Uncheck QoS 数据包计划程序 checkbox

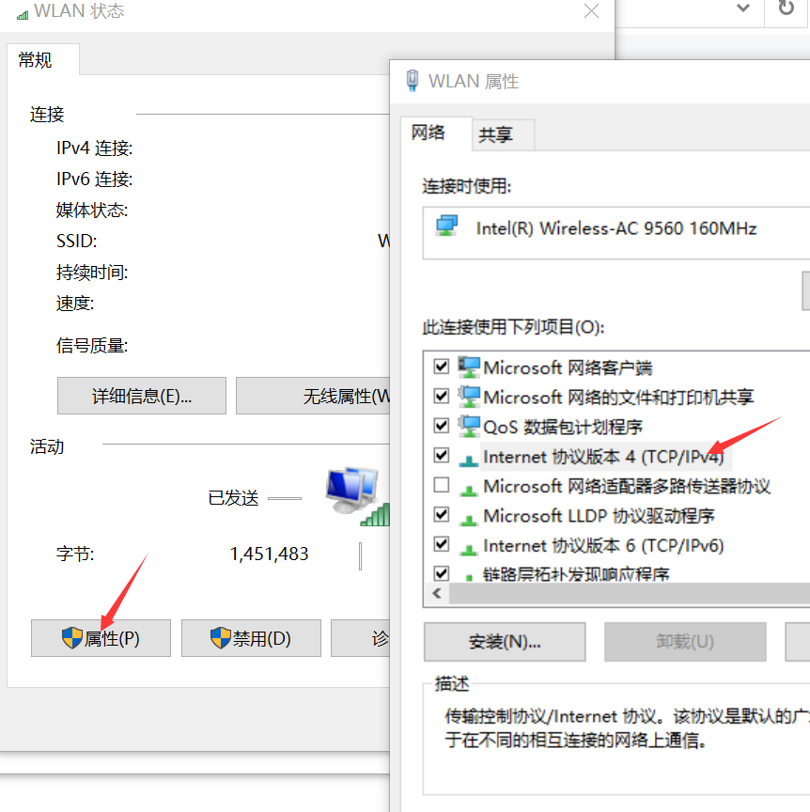pos(442,426)
